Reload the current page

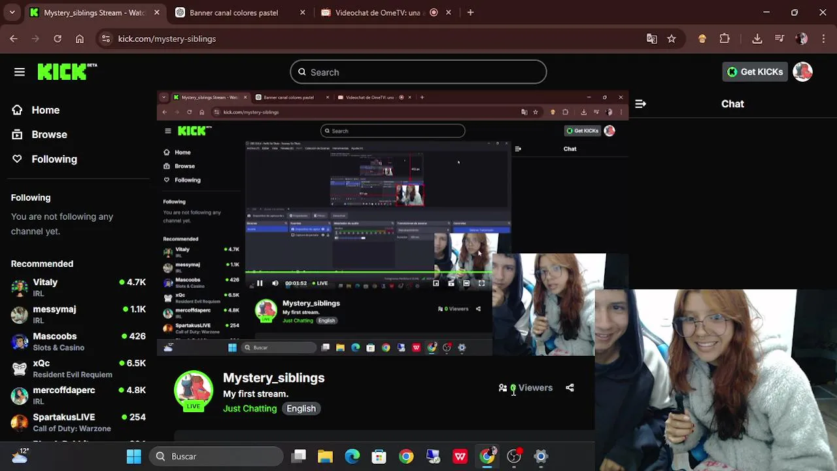(x=58, y=39)
